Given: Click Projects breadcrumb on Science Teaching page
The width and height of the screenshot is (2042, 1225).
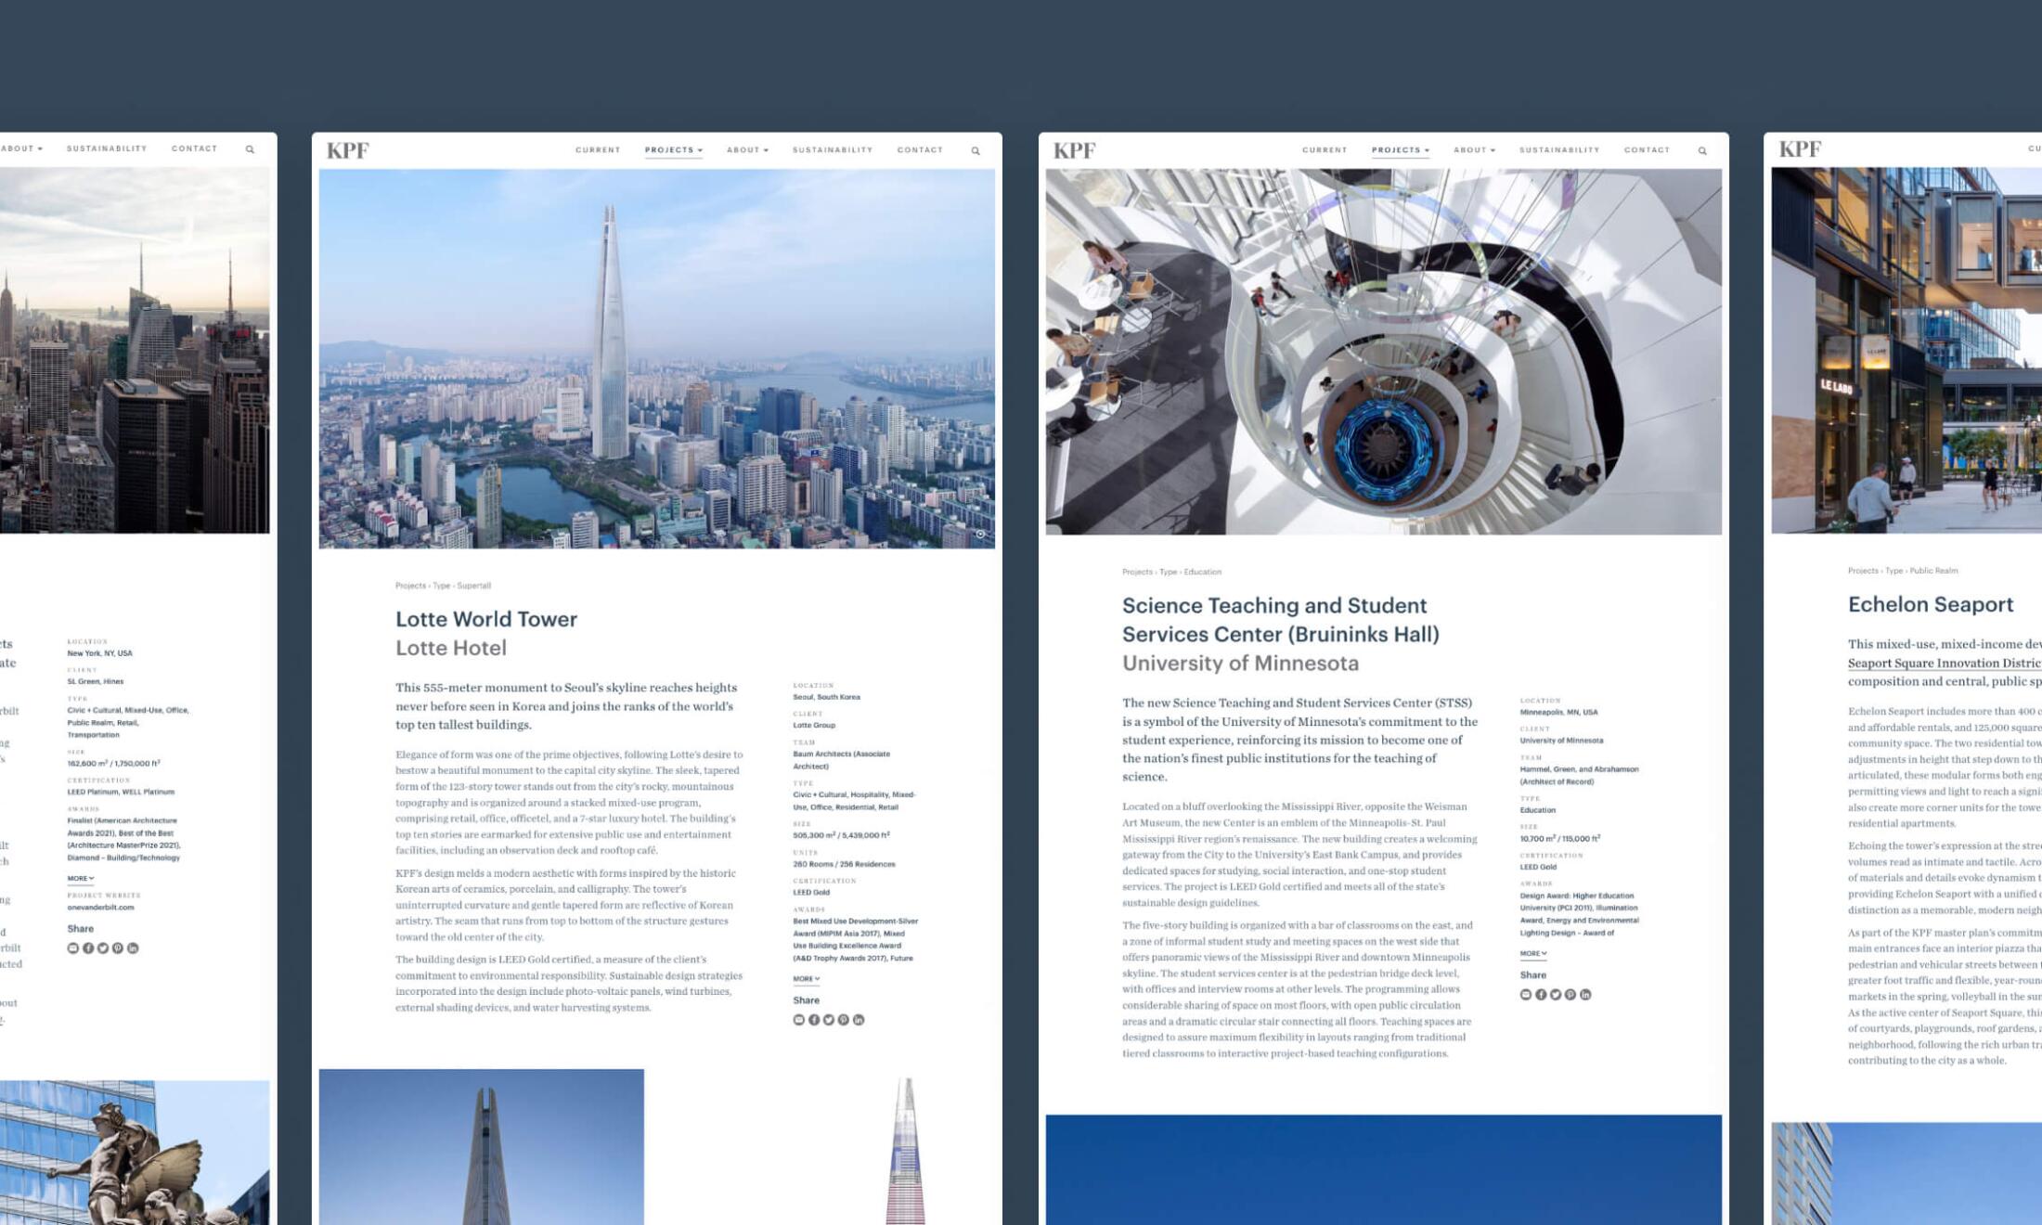Looking at the screenshot, I should point(1137,572).
